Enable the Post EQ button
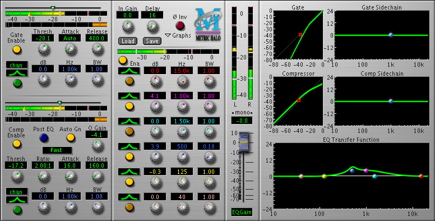Viewport: 435px width, 221px height. (x=44, y=138)
